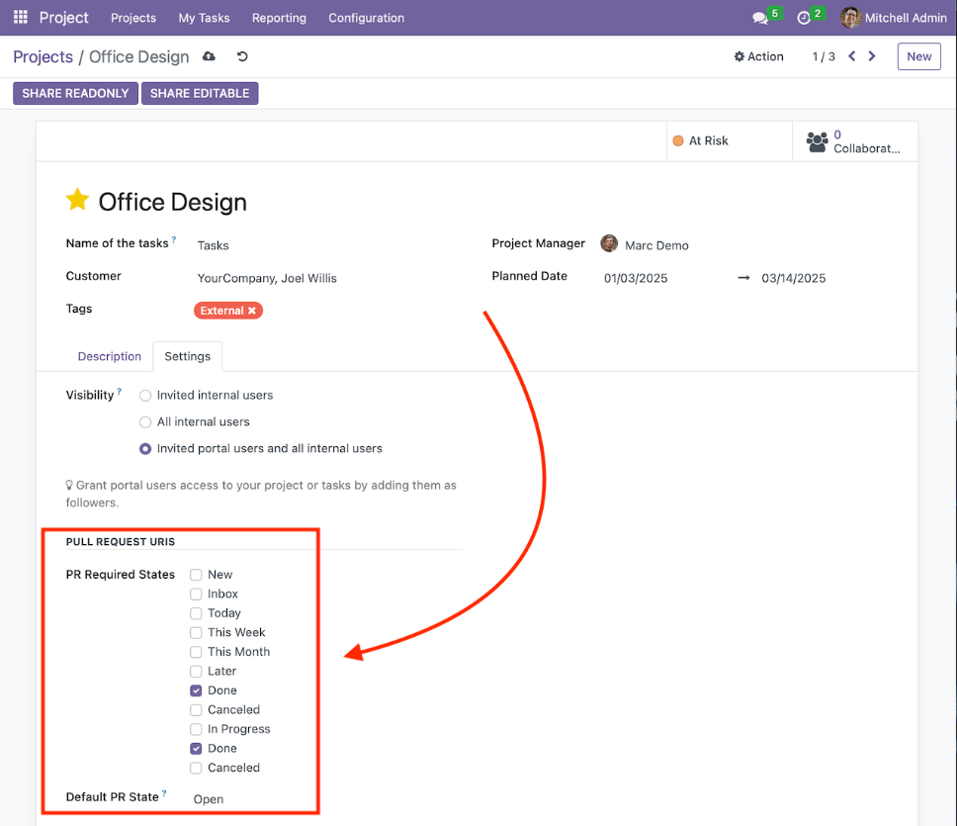
Task: Toggle the favorite star on Office Design
Action: tap(77, 200)
